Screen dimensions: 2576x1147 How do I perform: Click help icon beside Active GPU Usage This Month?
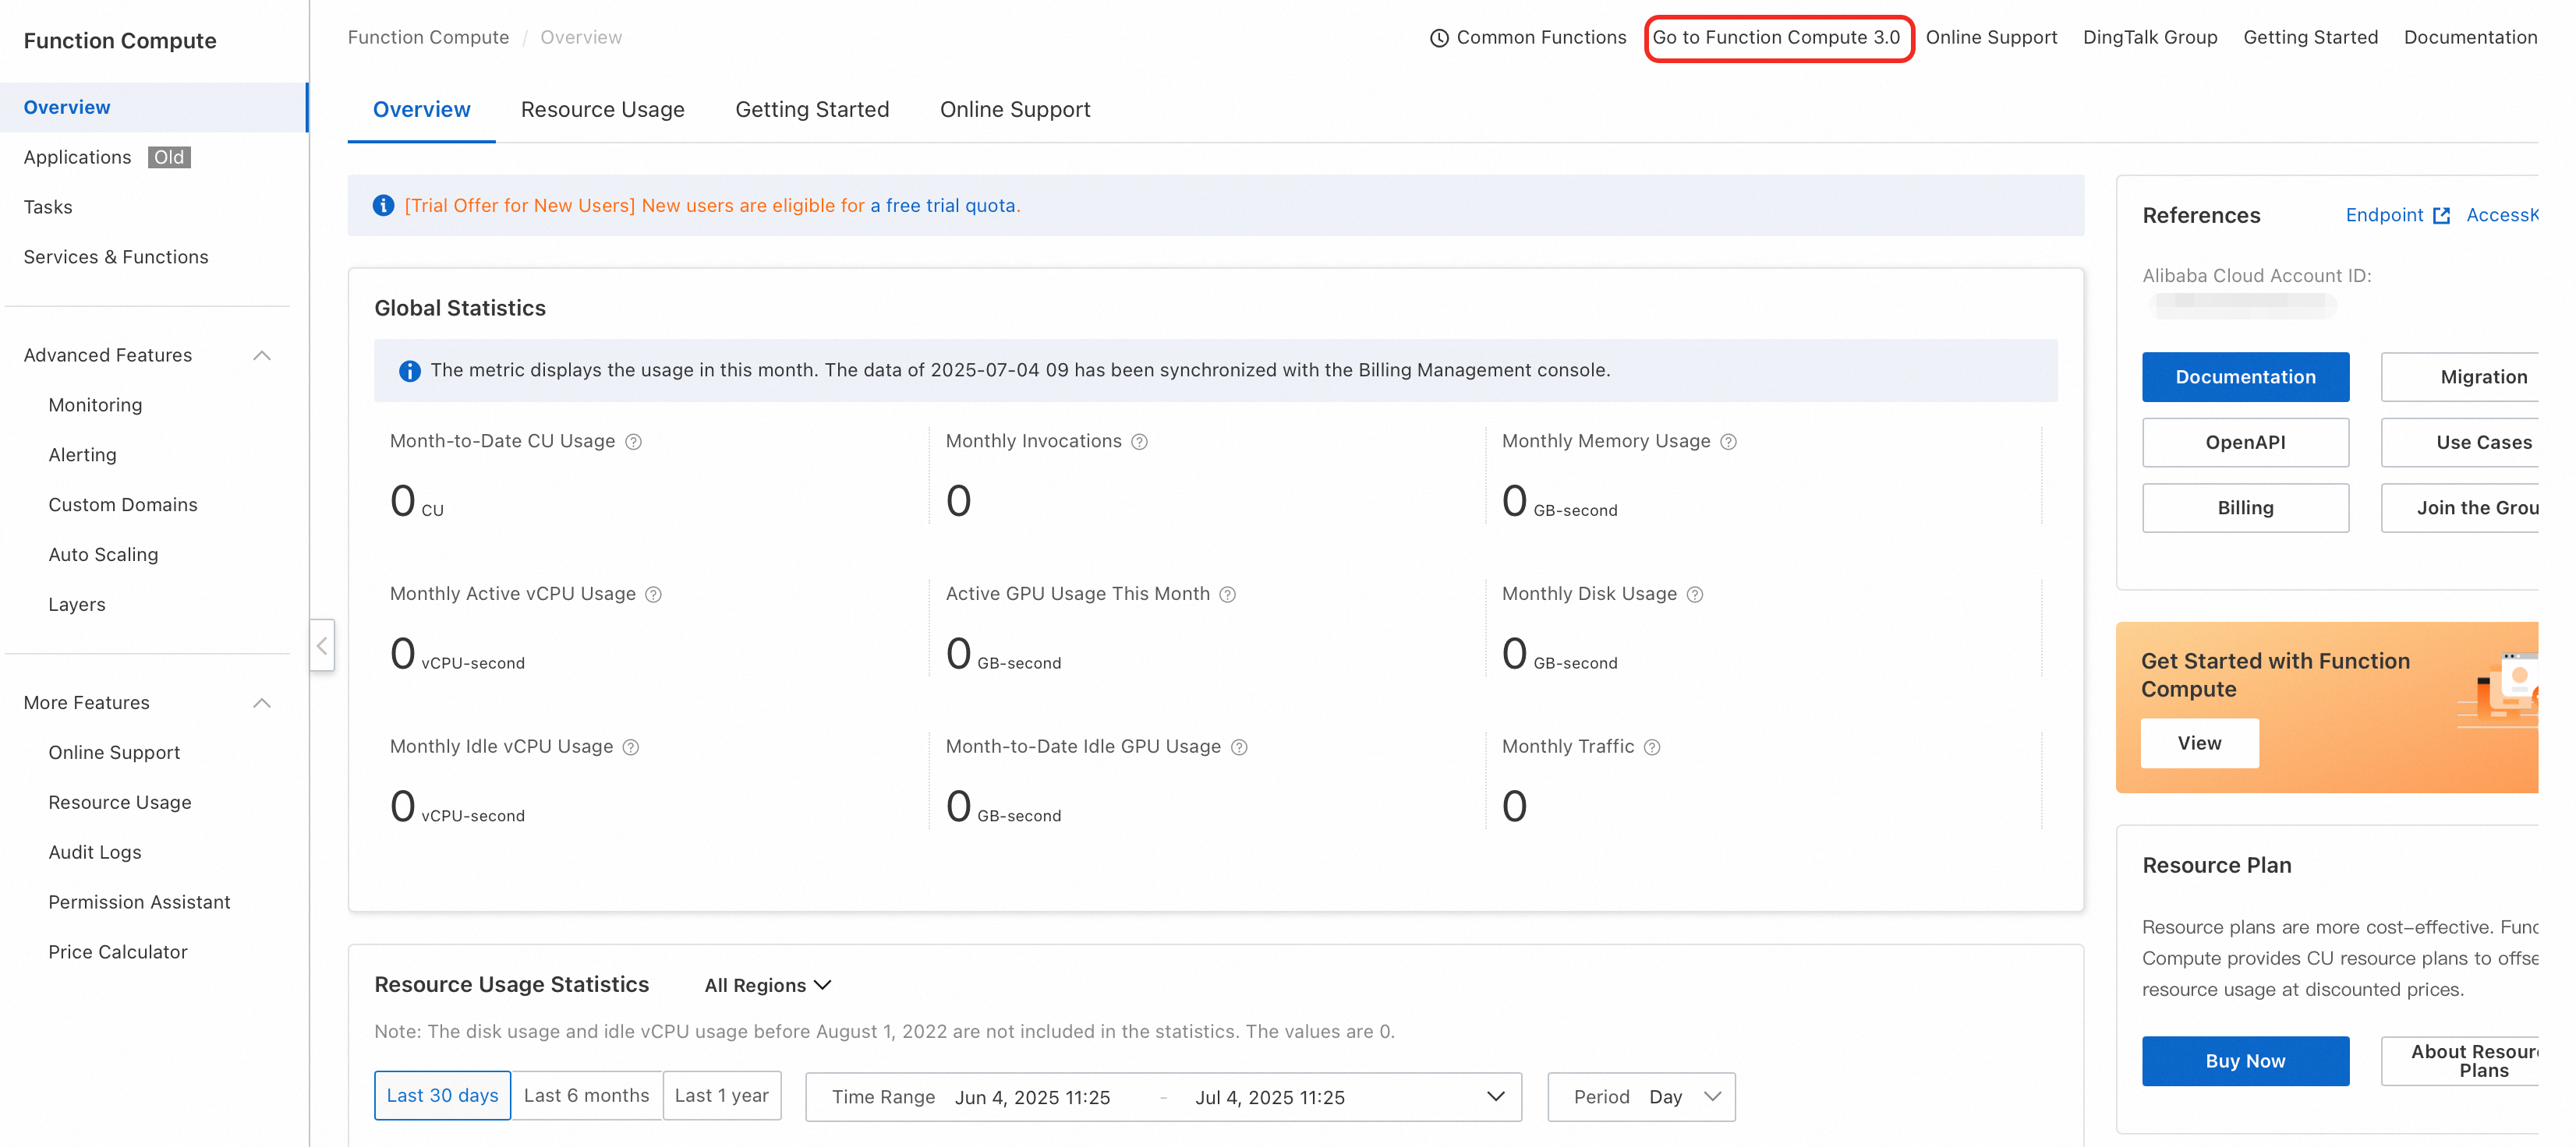pyautogui.click(x=1228, y=595)
